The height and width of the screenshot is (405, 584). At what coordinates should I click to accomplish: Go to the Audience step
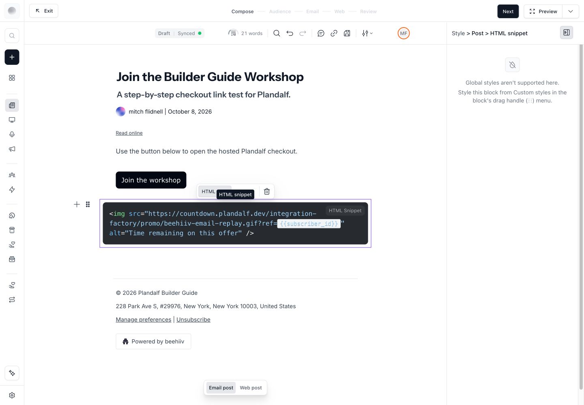280,11
